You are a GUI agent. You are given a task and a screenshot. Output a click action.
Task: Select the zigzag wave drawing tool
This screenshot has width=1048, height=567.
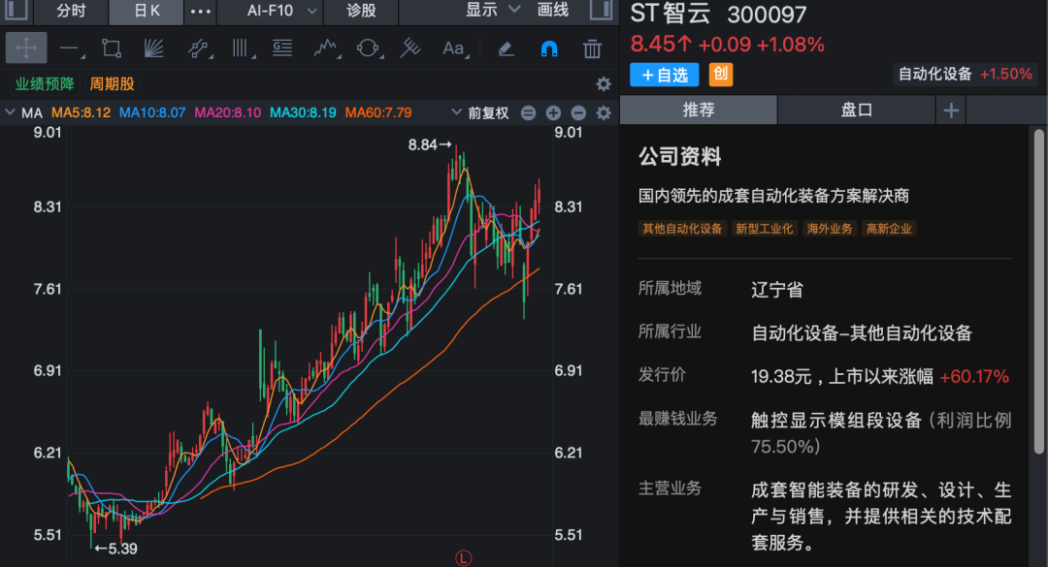coord(327,47)
